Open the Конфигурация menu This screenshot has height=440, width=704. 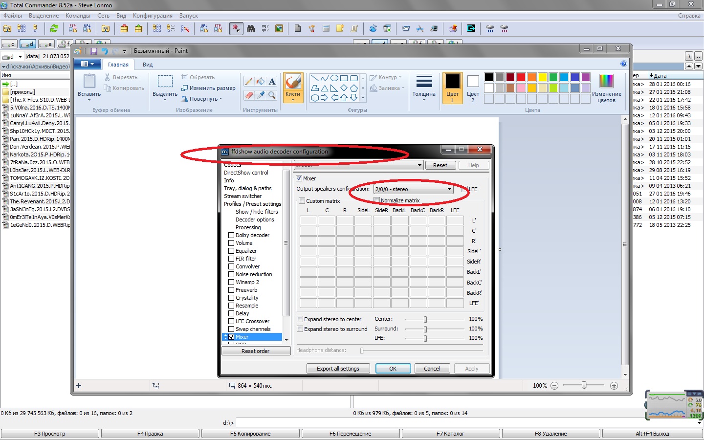pos(153,16)
